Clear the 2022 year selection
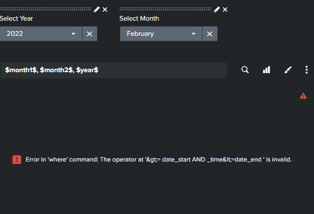The width and height of the screenshot is (314, 214). click(x=90, y=34)
